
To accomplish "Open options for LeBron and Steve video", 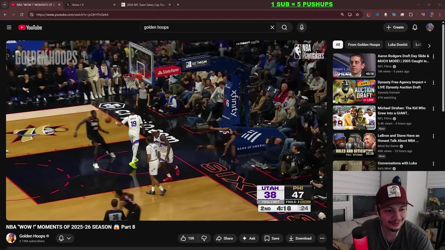I will pyautogui.click(x=433, y=136).
